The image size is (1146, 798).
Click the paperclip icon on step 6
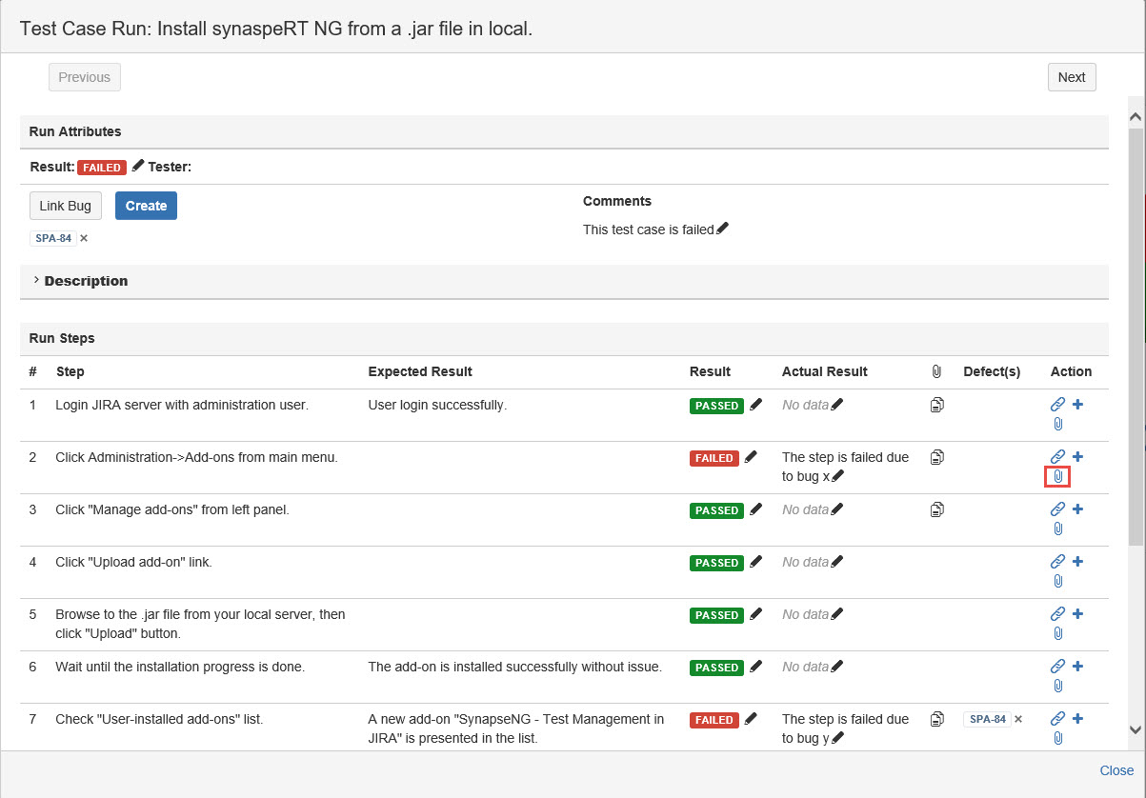pyautogui.click(x=1057, y=686)
